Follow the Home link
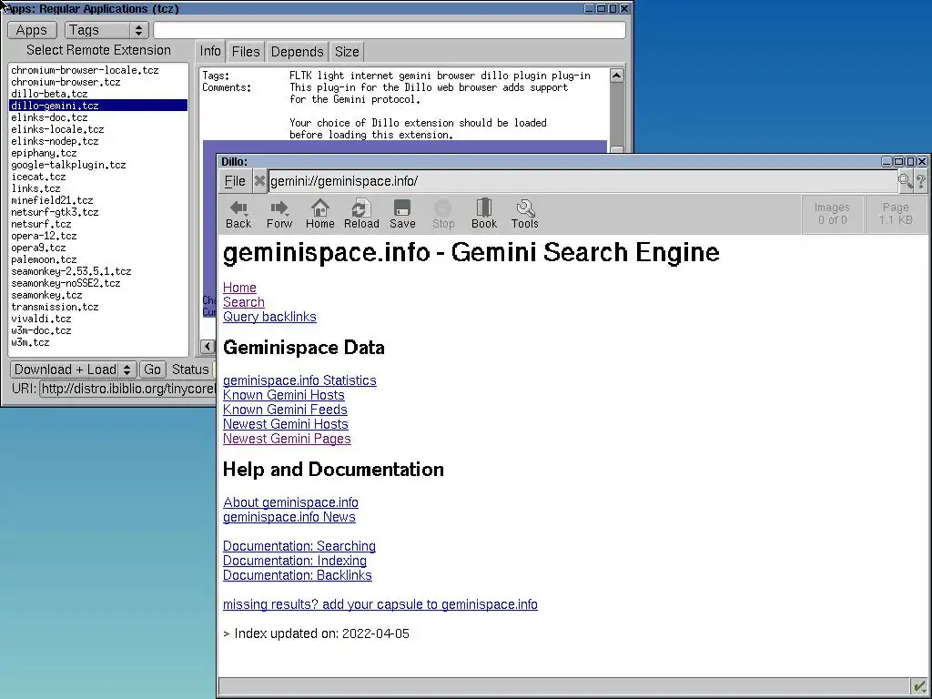Screen dimensions: 932x699 click(x=239, y=288)
